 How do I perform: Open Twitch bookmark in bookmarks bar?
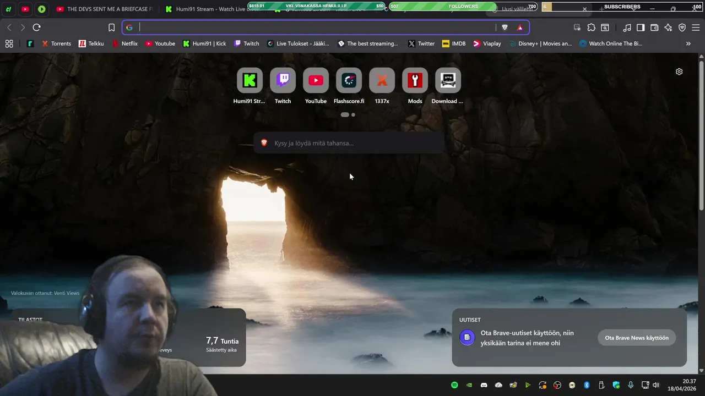click(246, 43)
